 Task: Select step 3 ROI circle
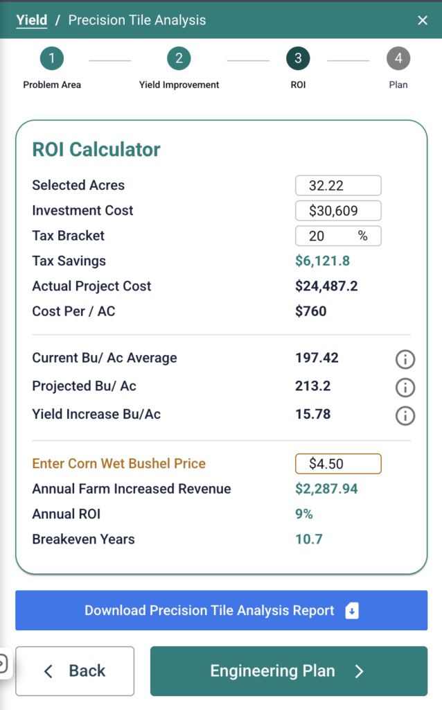pyautogui.click(x=298, y=58)
